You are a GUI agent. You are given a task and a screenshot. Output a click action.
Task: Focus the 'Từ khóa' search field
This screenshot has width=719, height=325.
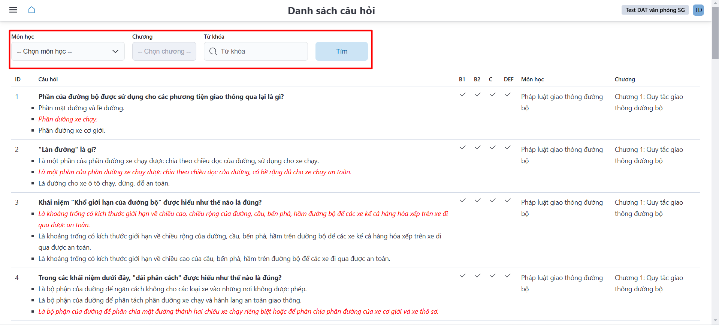tap(256, 51)
